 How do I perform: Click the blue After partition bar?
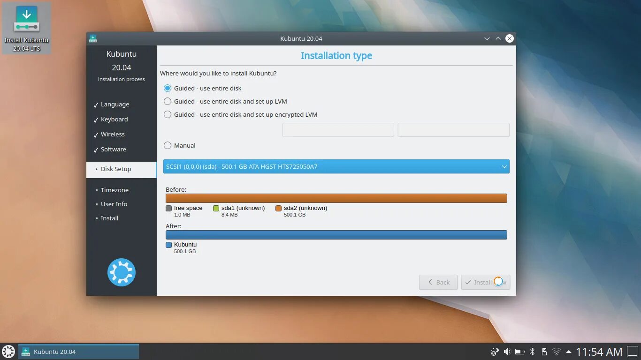(336, 235)
